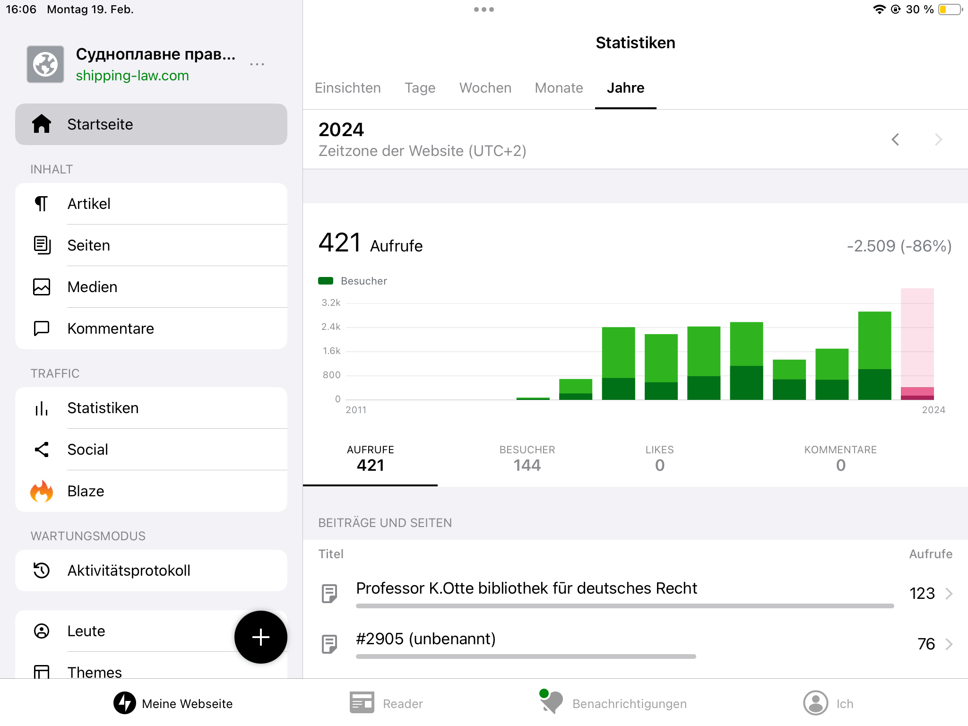Select the Kommentare metric under the chart
968x726 pixels.
(840, 458)
